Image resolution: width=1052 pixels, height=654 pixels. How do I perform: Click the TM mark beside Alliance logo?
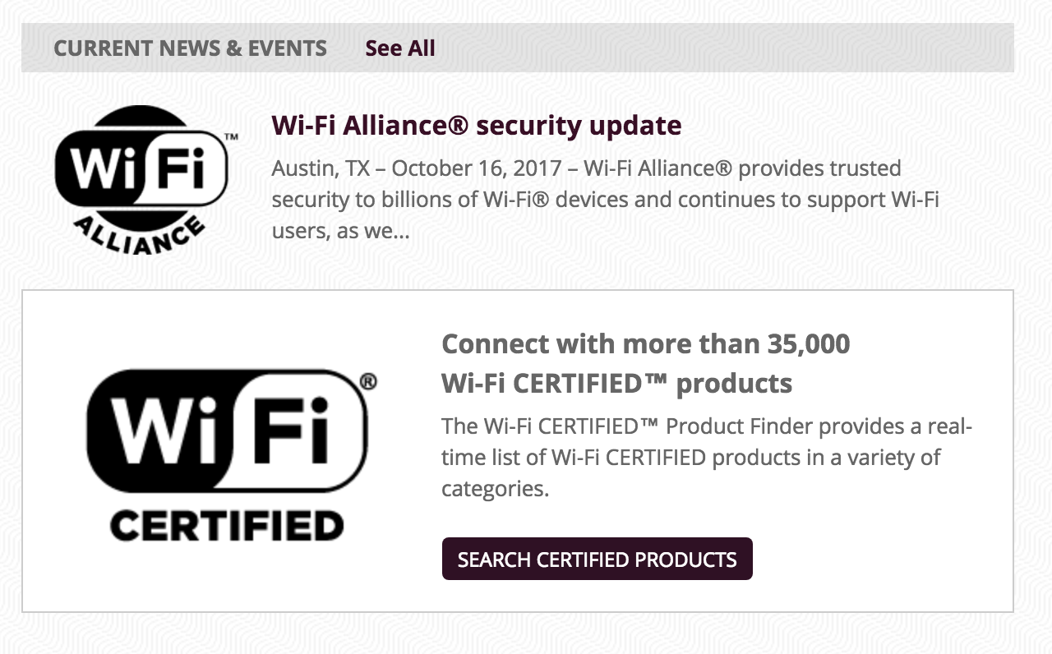coord(231,138)
